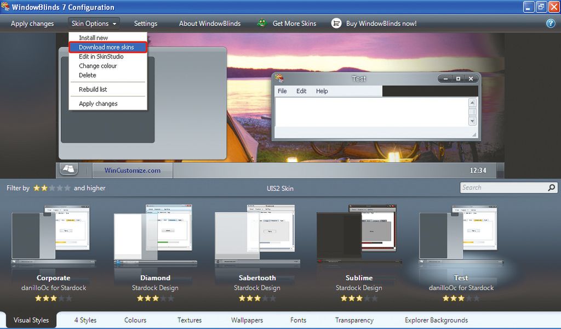
Task: Maximize the Test preview window
Action: tap(458, 79)
